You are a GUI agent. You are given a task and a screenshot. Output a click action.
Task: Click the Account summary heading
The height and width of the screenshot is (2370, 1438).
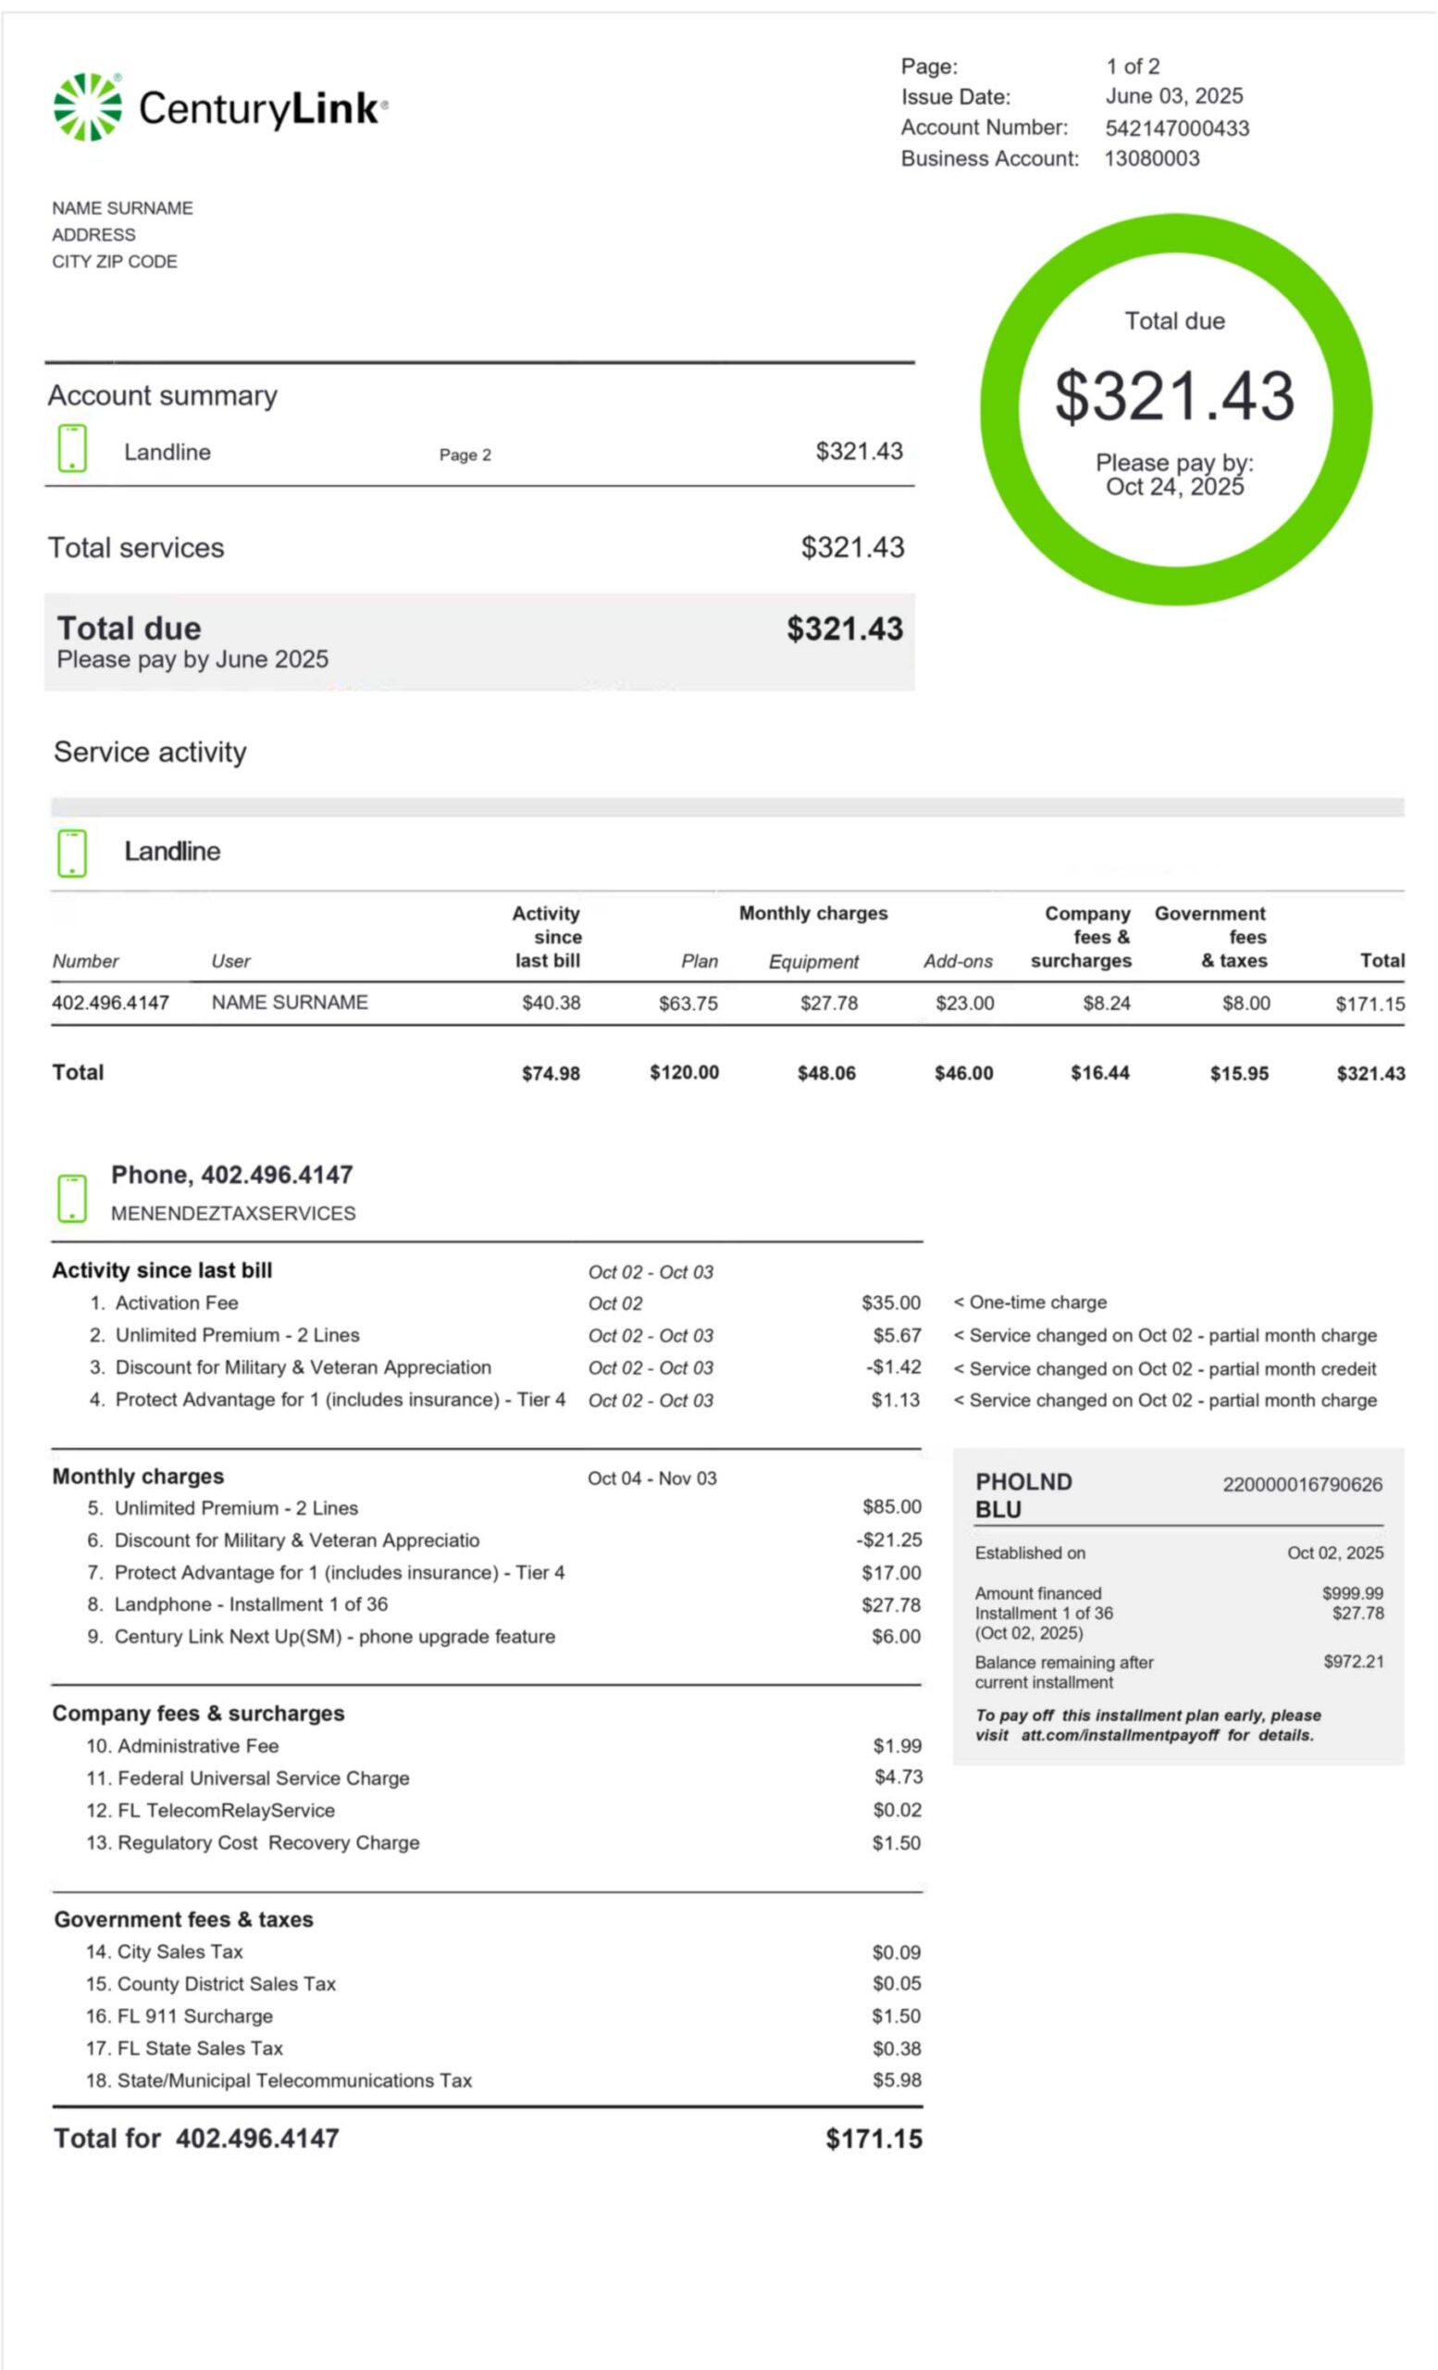coord(163,395)
